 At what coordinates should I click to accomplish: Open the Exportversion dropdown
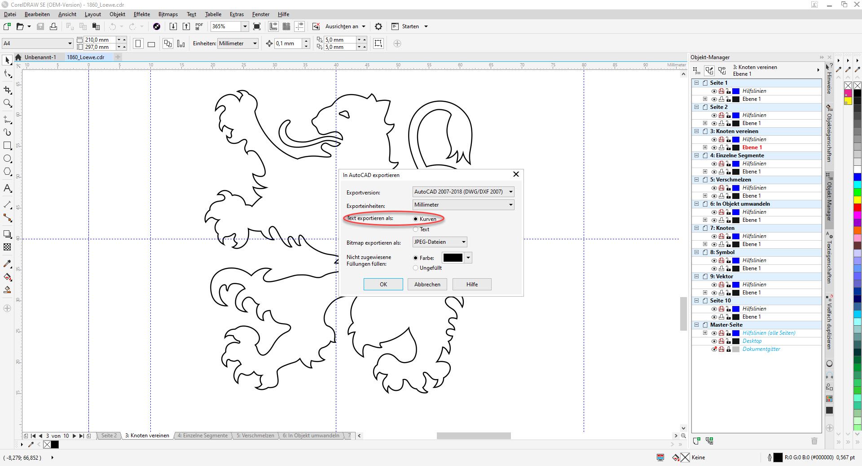coord(463,192)
